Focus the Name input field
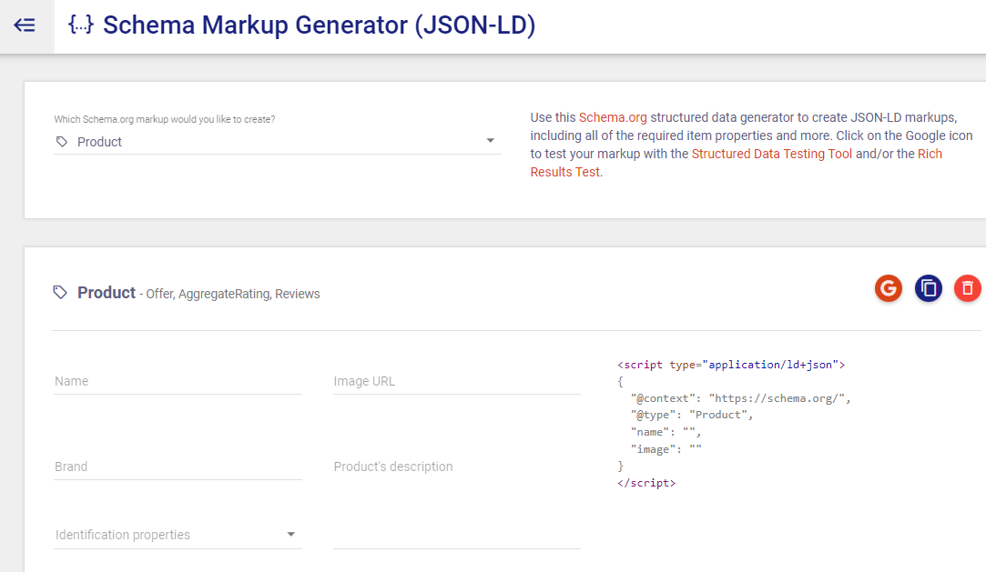The height and width of the screenshot is (572, 986). (x=178, y=381)
